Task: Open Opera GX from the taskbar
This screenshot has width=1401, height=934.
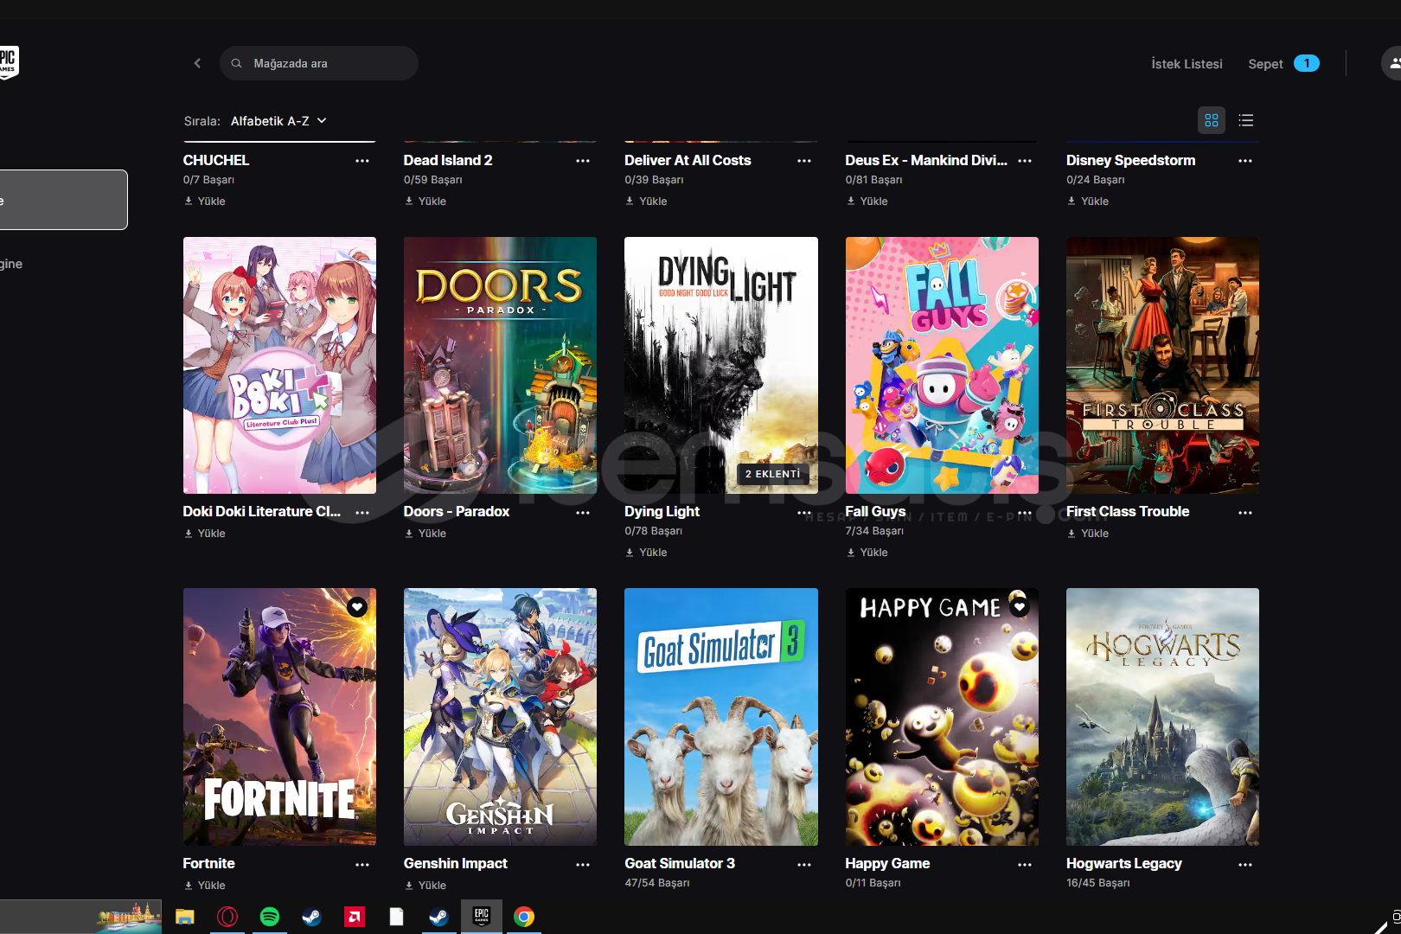Action: [227, 917]
